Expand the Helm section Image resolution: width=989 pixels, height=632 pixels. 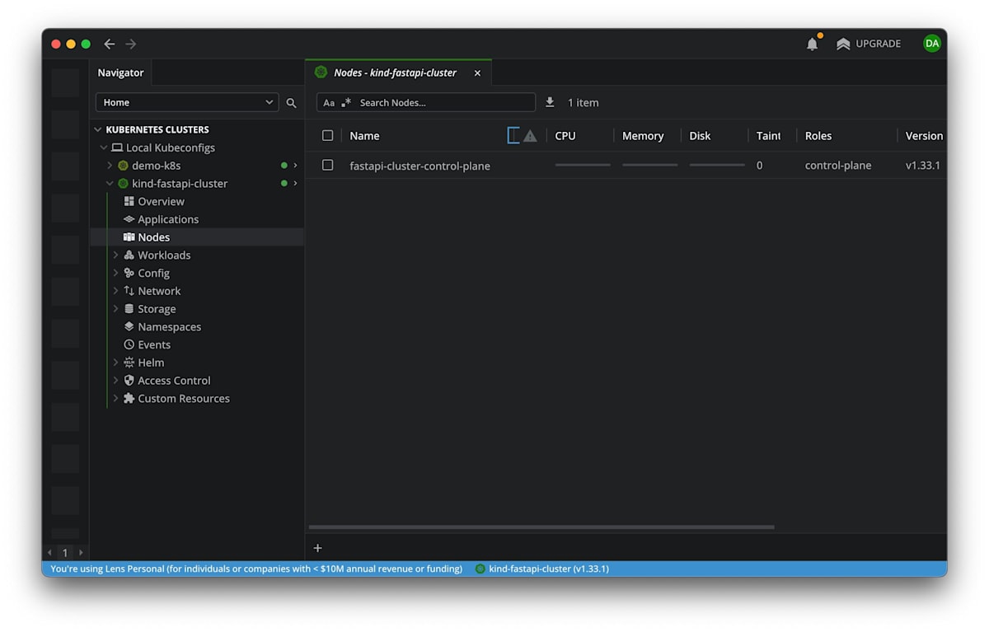115,363
